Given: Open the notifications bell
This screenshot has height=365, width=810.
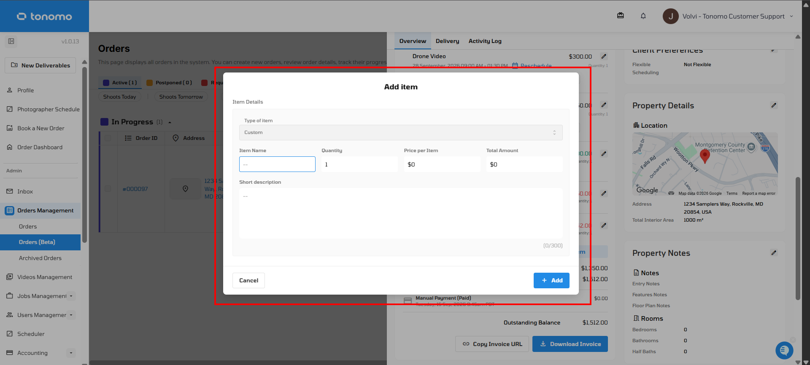Looking at the screenshot, I should [643, 16].
